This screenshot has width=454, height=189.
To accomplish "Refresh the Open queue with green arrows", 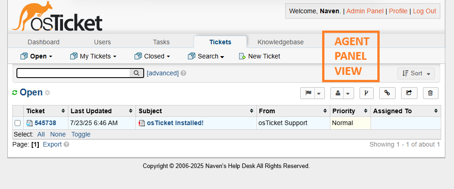I will [x=15, y=93].
